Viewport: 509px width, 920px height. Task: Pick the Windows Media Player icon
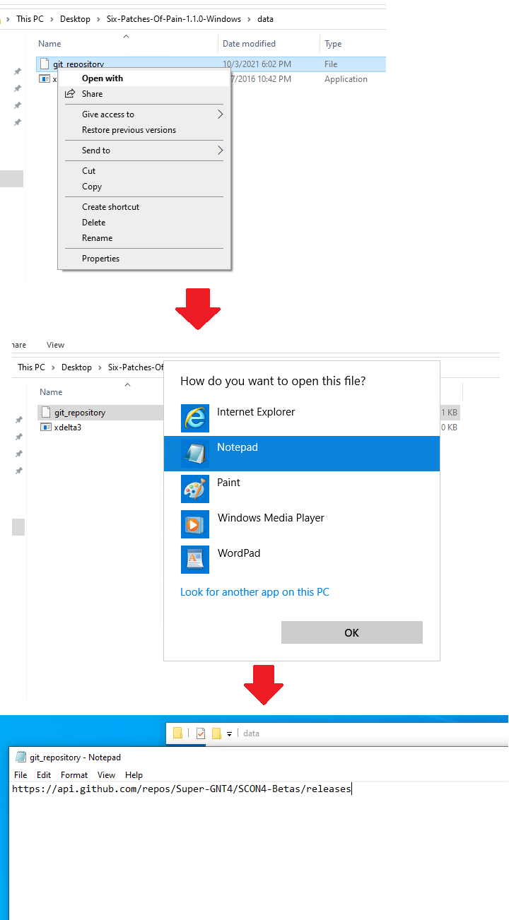coord(195,524)
